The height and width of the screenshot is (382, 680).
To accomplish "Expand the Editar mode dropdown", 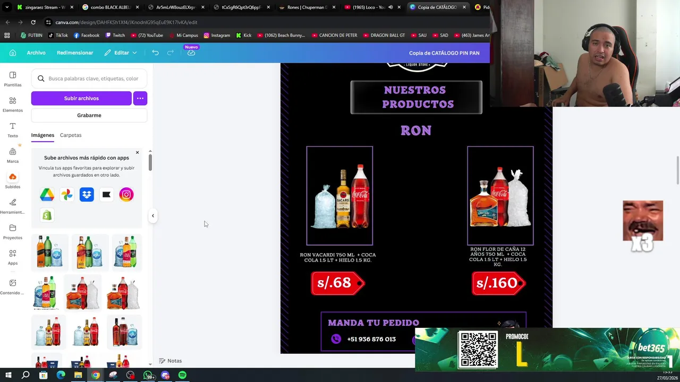I will tap(121, 53).
